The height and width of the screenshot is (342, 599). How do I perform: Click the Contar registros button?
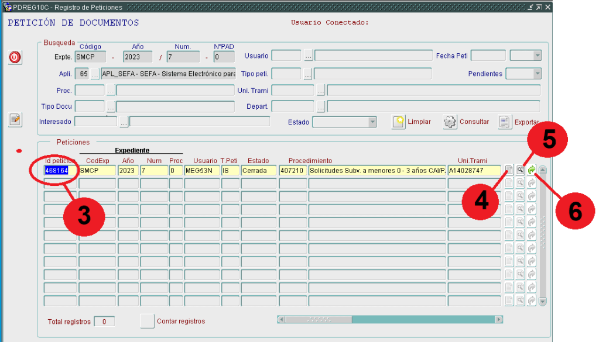[x=146, y=321]
